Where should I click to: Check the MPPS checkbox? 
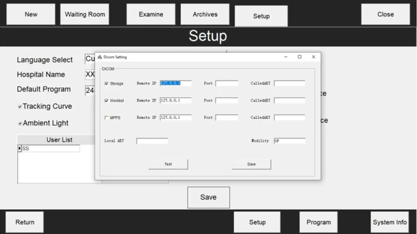pyautogui.click(x=107, y=118)
